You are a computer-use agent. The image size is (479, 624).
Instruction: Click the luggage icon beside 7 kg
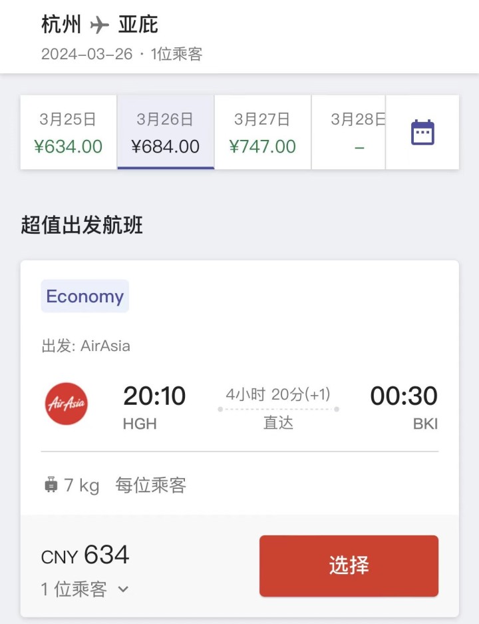tap(51, 485)
